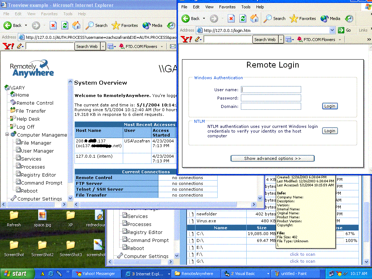Screen dimensions: 372x279
Task: Click the Registry Editor tree item
Action: [x=38, y=175]
